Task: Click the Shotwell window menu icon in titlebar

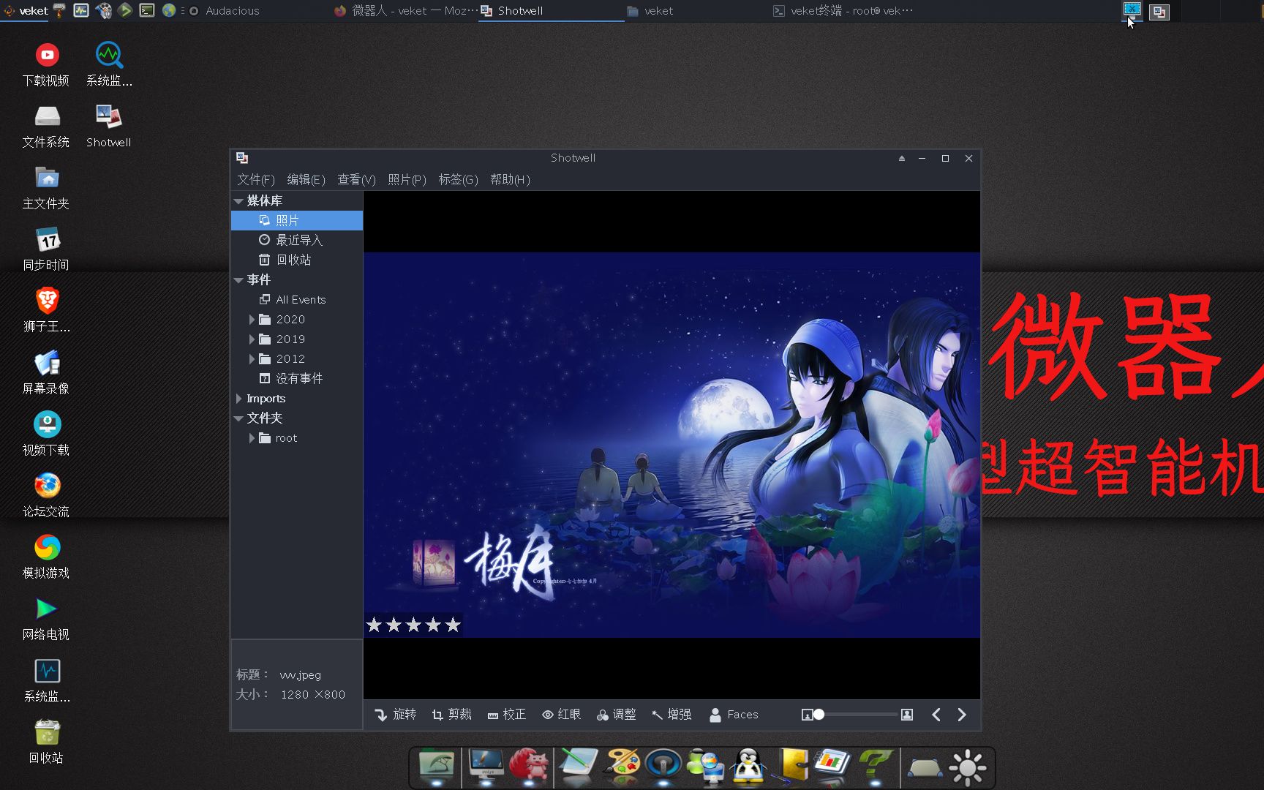Action: [242, 158]
